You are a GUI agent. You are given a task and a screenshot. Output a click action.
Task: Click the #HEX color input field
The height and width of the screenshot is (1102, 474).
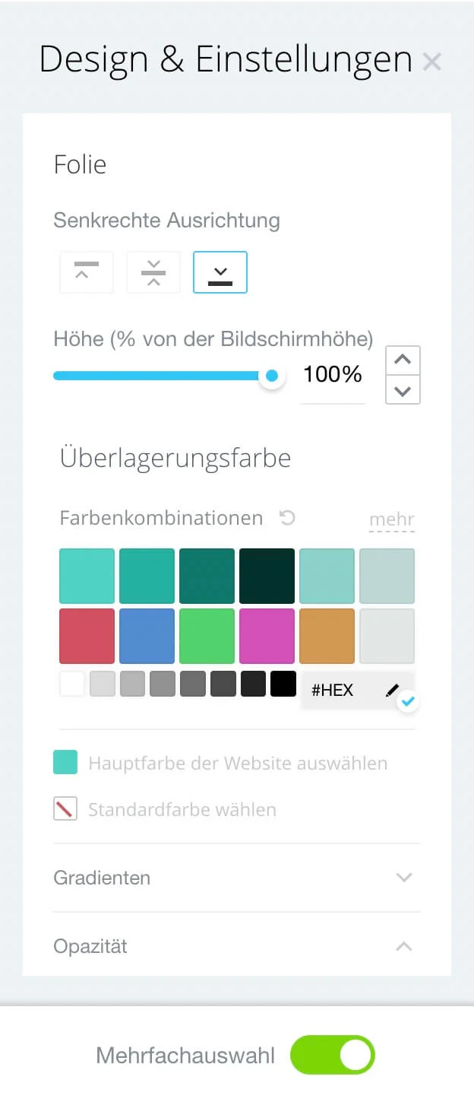(x=358, y=690)
